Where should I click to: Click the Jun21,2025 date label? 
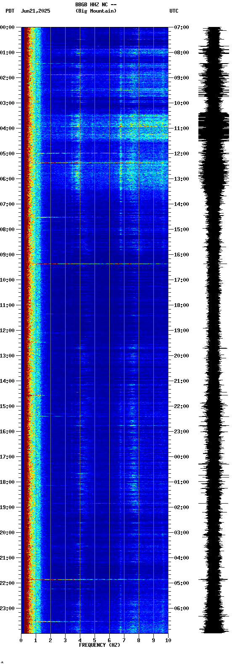(35, 11)
